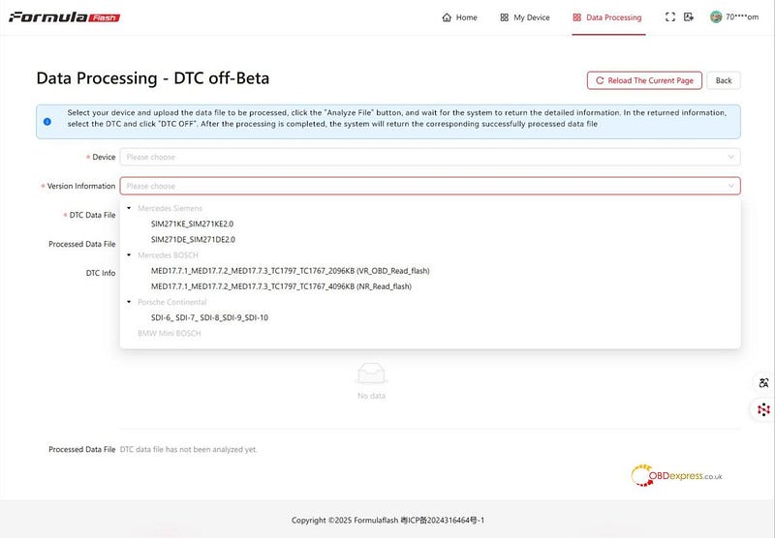
Task: Click the DTC Data File label
Action: point(92,215)
